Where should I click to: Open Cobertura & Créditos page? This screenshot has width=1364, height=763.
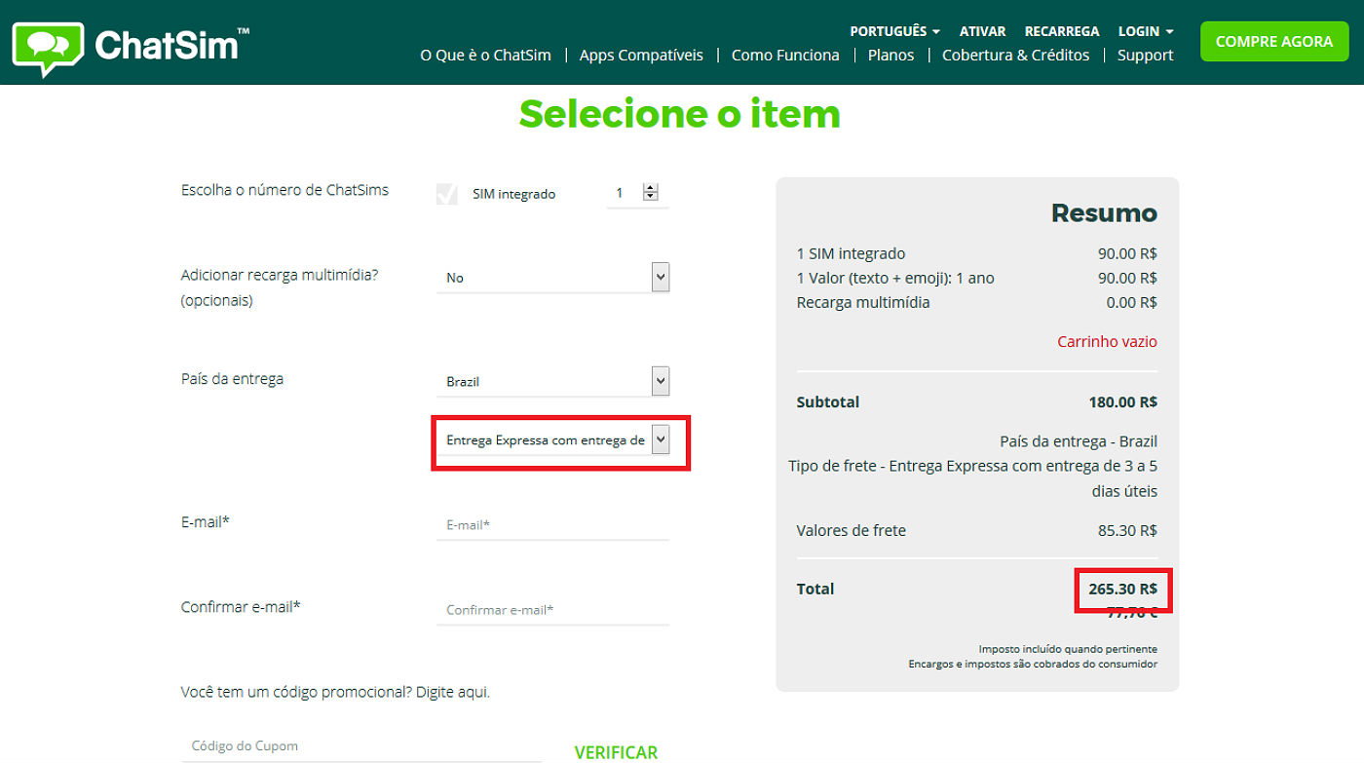[x=1015, y=56]
